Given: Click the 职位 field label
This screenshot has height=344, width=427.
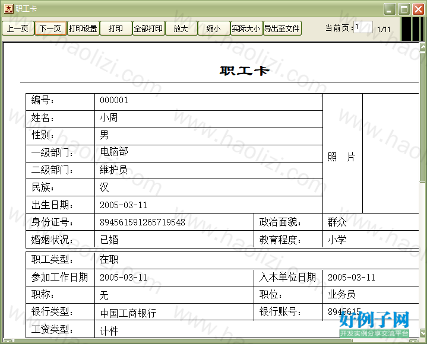Looking at the screenshot, I should click(x=270, y=295).
